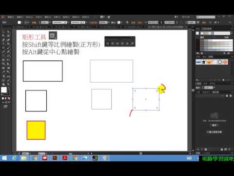Pick Flare in floating shape tools panel
234x176 pixels.
[x=132, y=44]
